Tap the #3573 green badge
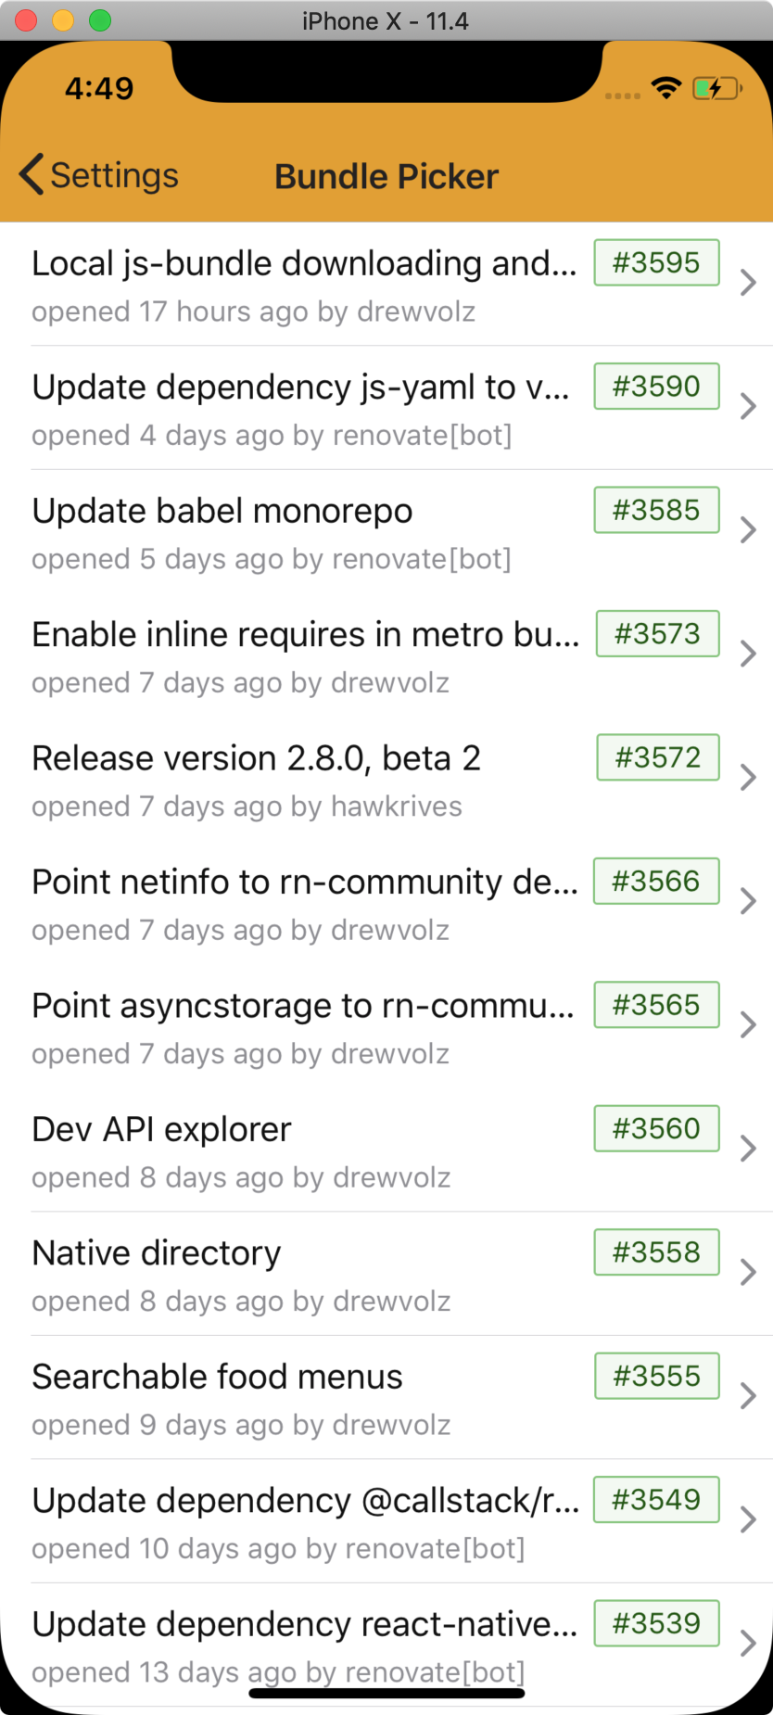The width and height of the screenshot is (773, 1715). [x=657, y=634]
